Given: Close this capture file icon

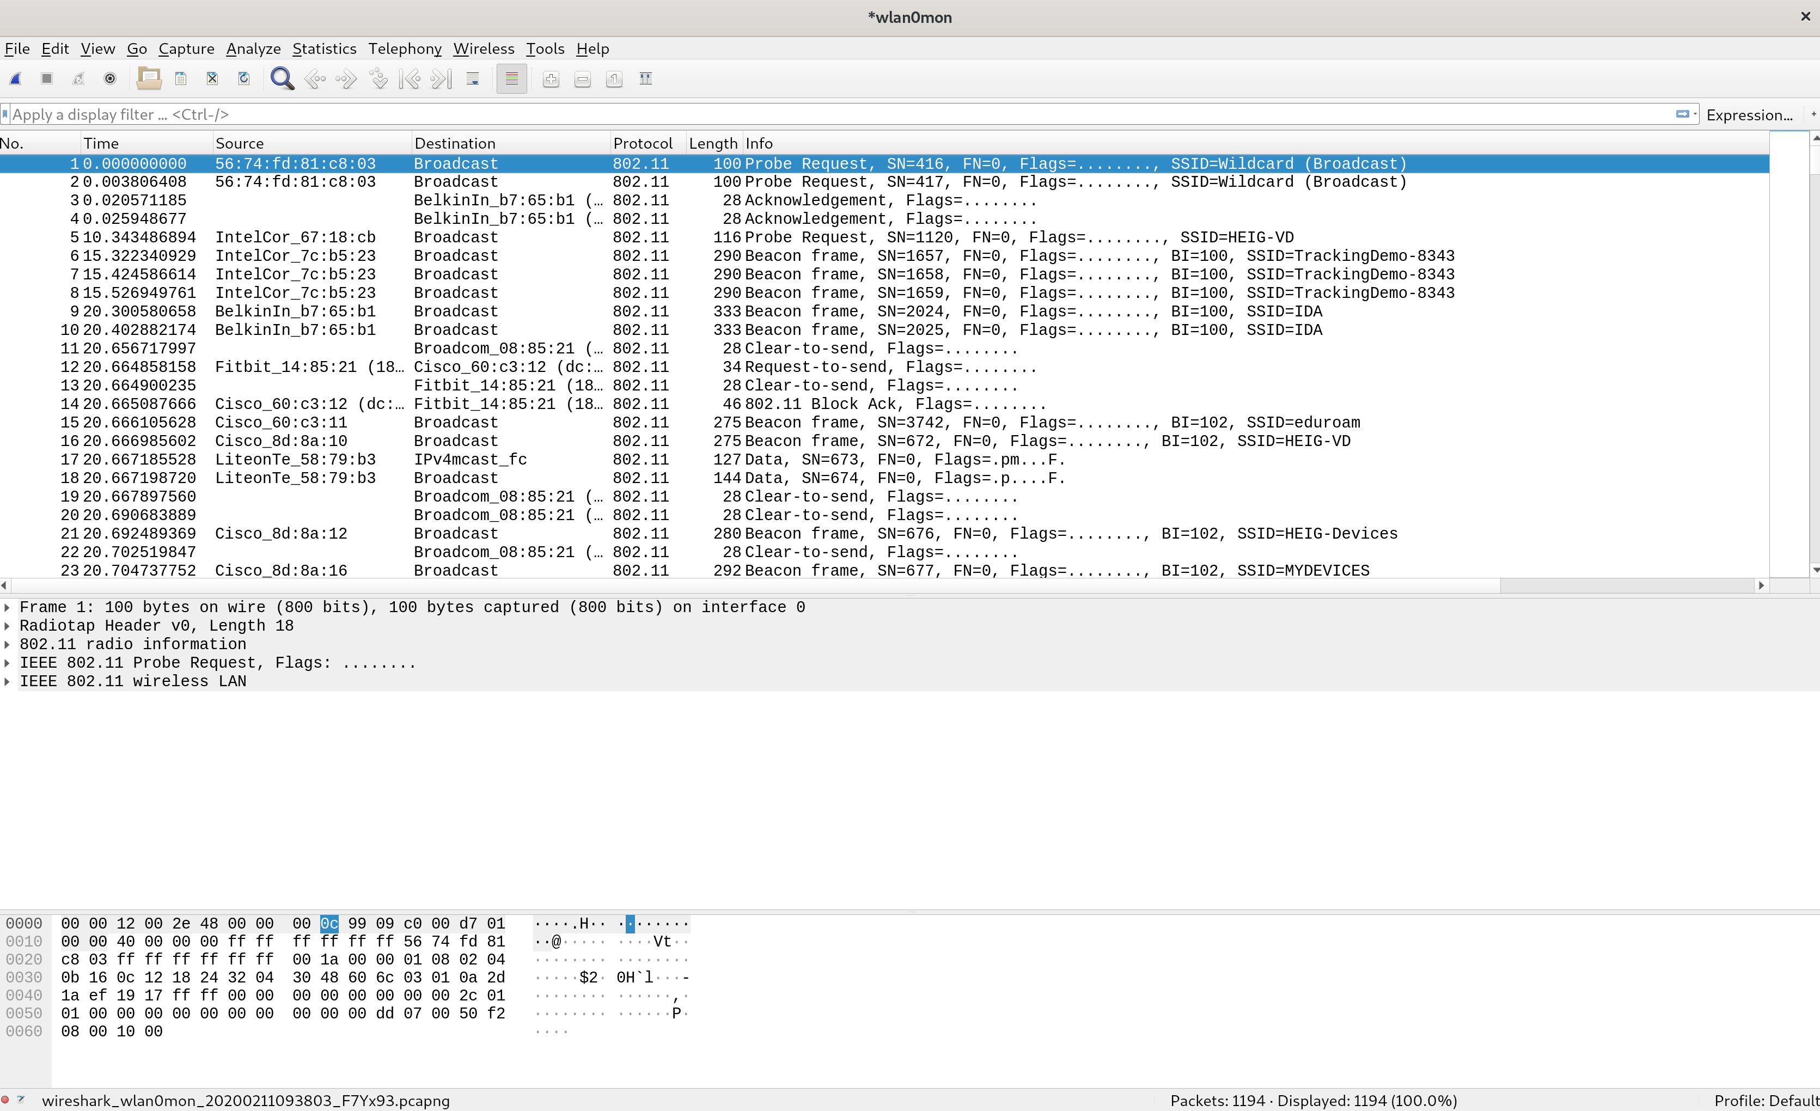Looking at the screenshot, I should [x=212, y=79].
